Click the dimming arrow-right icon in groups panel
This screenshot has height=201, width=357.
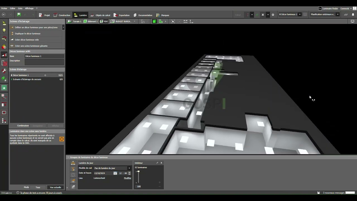(x=73, y=181)
